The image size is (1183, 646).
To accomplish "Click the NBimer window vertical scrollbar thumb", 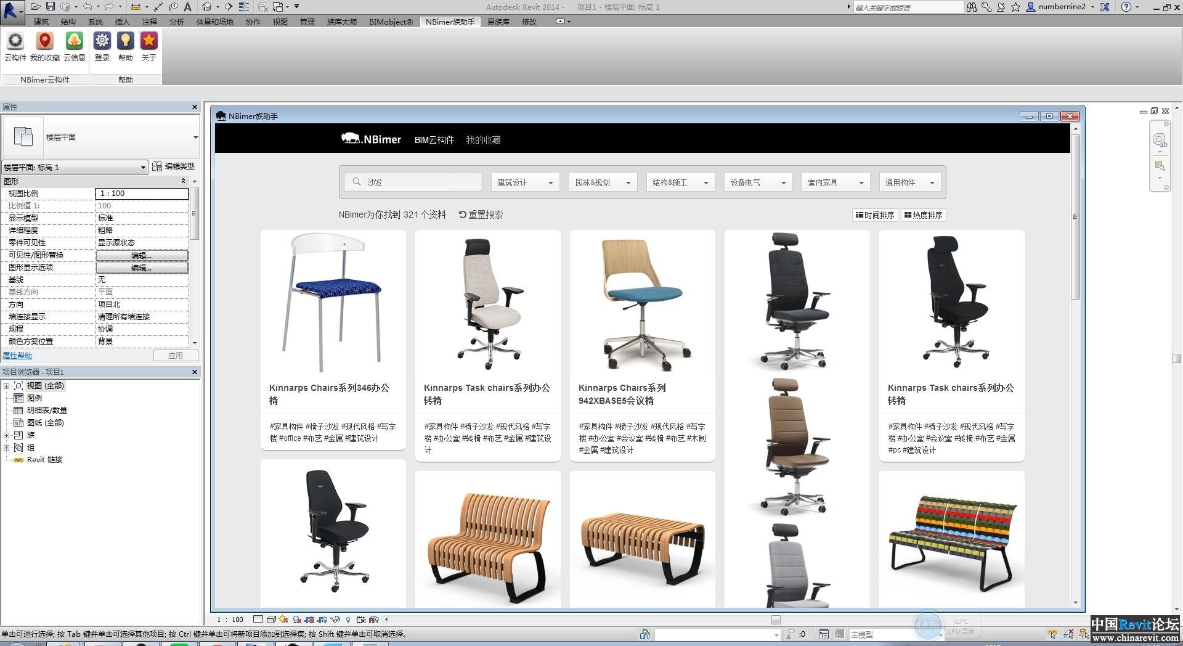I will (x=1075, y=216).
